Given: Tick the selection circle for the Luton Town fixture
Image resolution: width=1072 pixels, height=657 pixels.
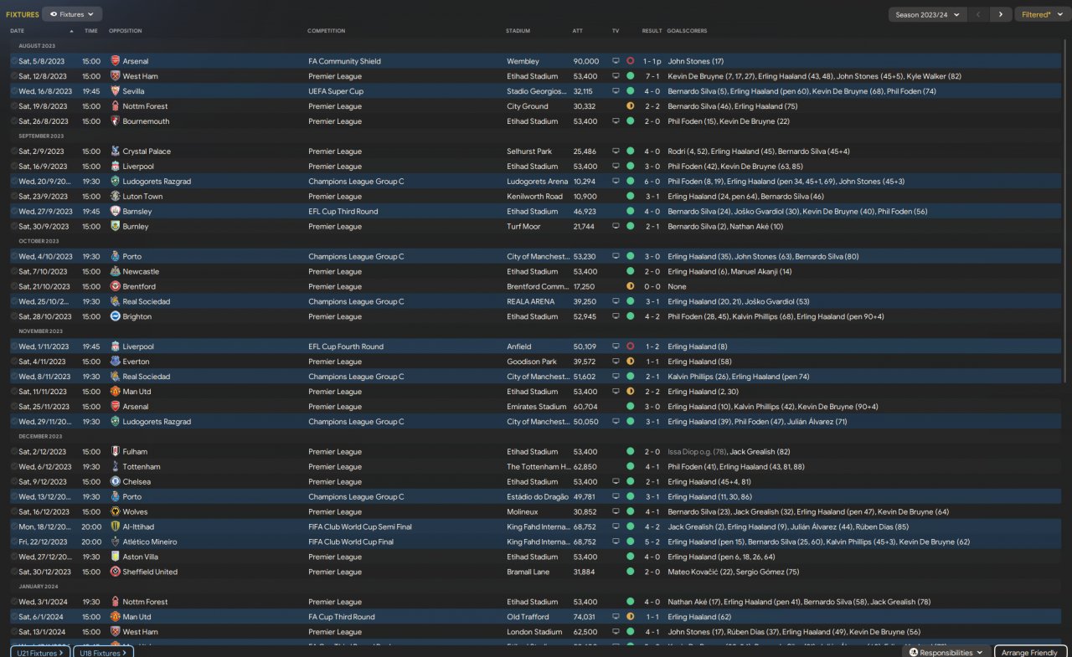Looking at the screenshot, I should (13, 197).
